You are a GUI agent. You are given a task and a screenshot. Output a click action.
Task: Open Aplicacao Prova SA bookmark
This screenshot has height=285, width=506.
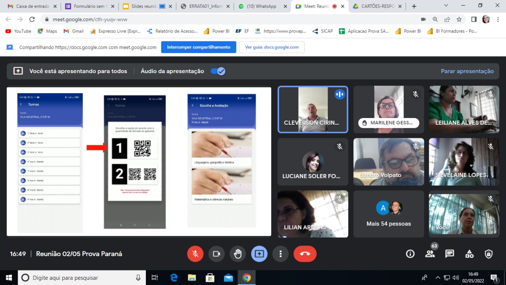click(364, 31)
